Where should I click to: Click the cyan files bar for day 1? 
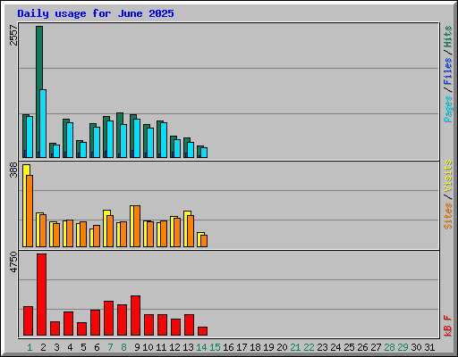30,137
